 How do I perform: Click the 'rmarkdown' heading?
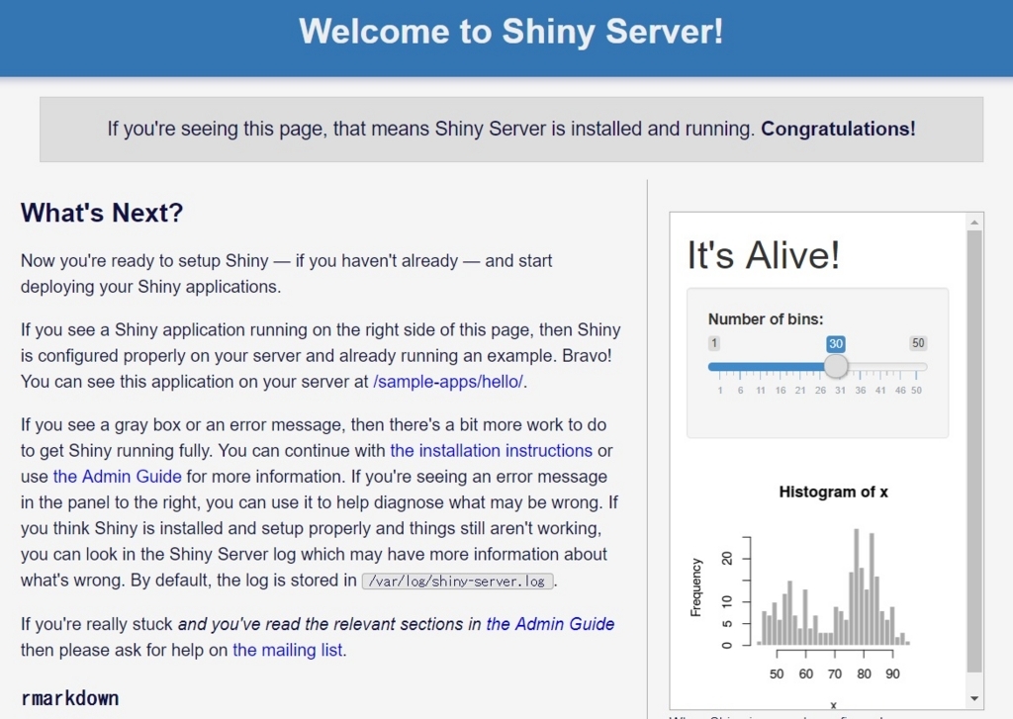click(70, 698)
